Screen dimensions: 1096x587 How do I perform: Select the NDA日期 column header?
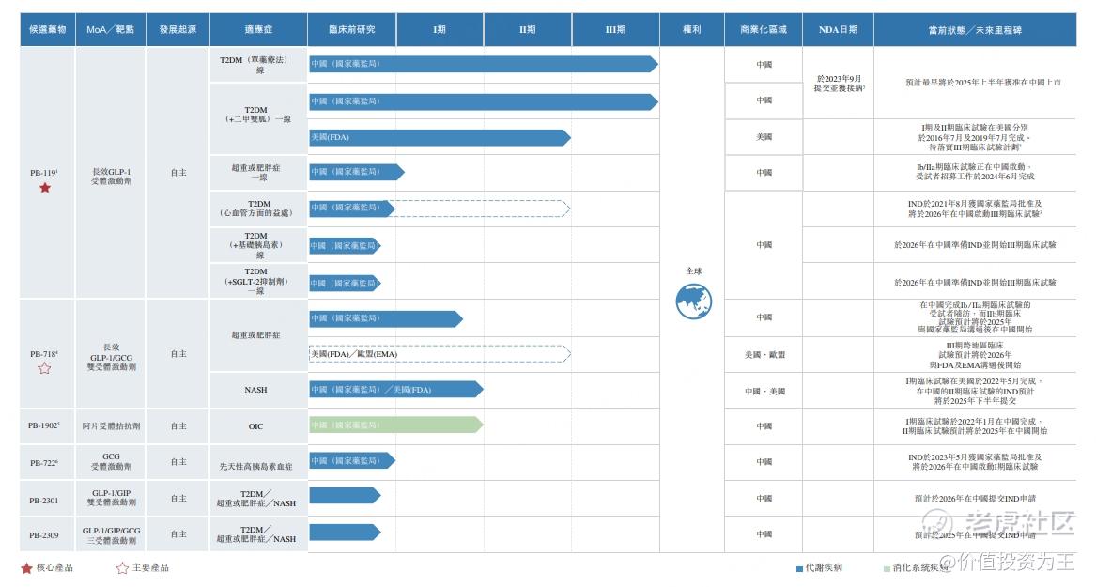(838, 30)
